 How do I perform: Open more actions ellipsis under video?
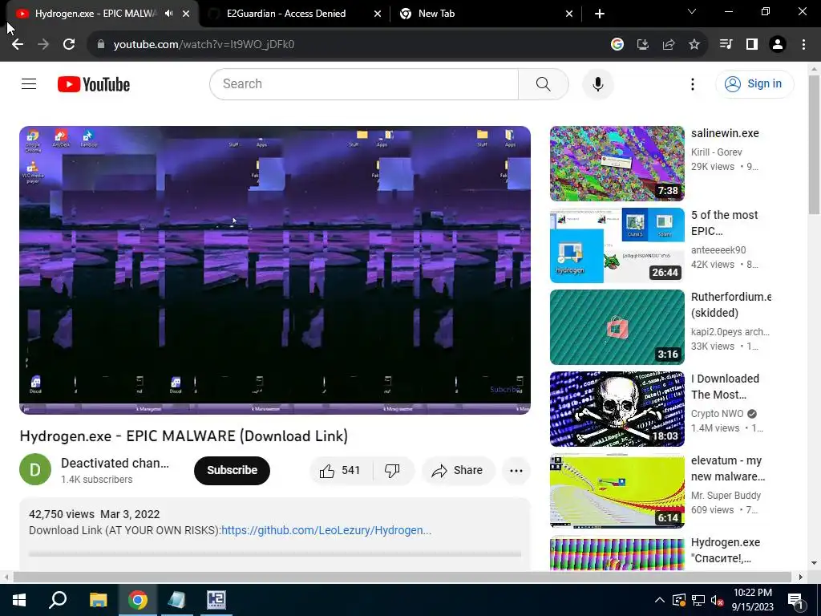[516, 470]
